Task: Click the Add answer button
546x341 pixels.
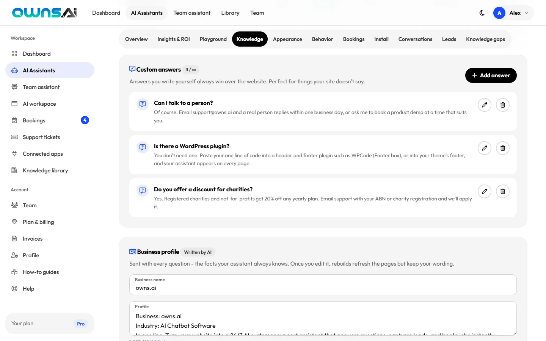Action: coord(491,75)
